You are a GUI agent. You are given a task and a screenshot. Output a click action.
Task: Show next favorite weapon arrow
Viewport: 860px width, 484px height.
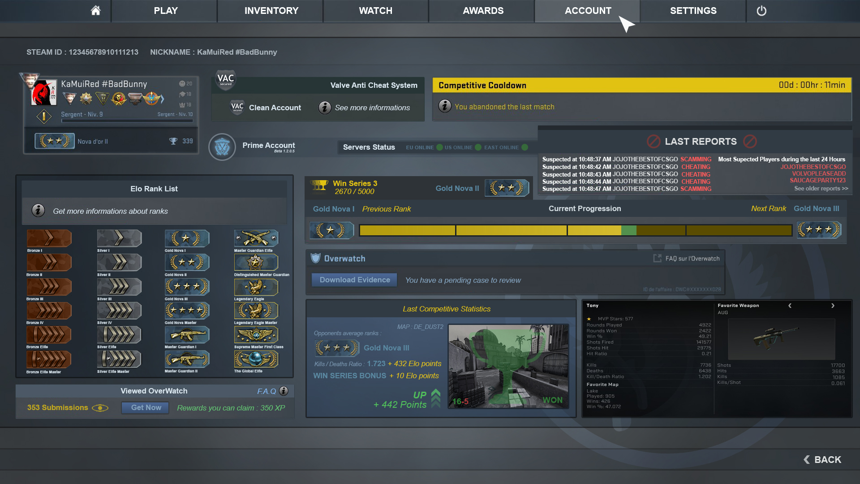point(833,306)
